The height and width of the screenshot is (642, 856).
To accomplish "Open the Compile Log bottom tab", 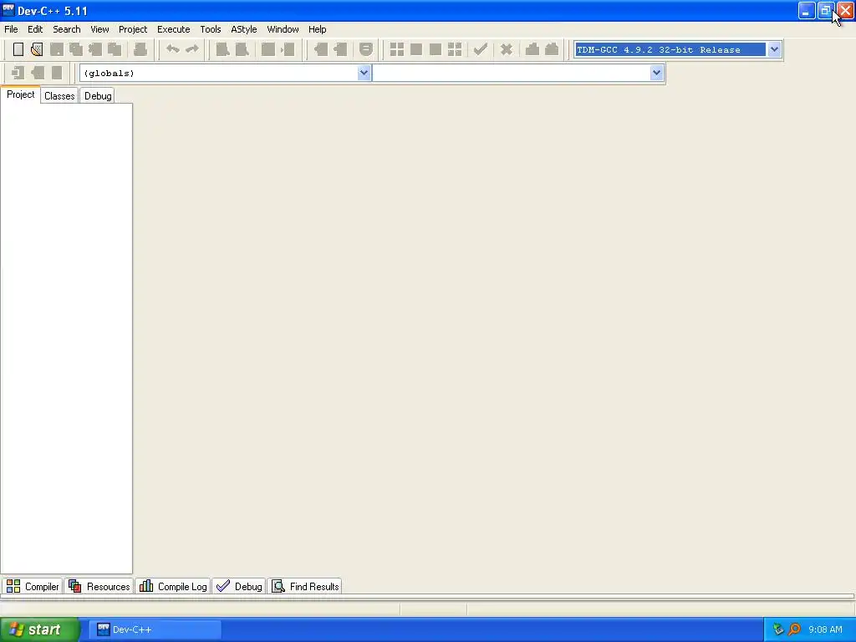I will click(x=173, y=586).
